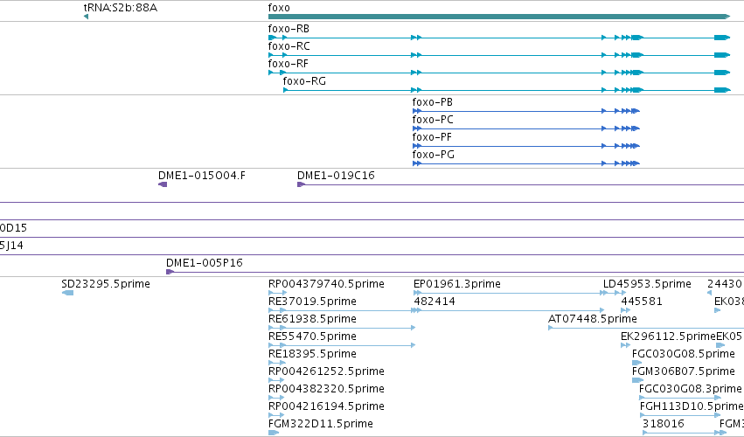
Task: Open the 445581 feature
Action: coord(625,310)
